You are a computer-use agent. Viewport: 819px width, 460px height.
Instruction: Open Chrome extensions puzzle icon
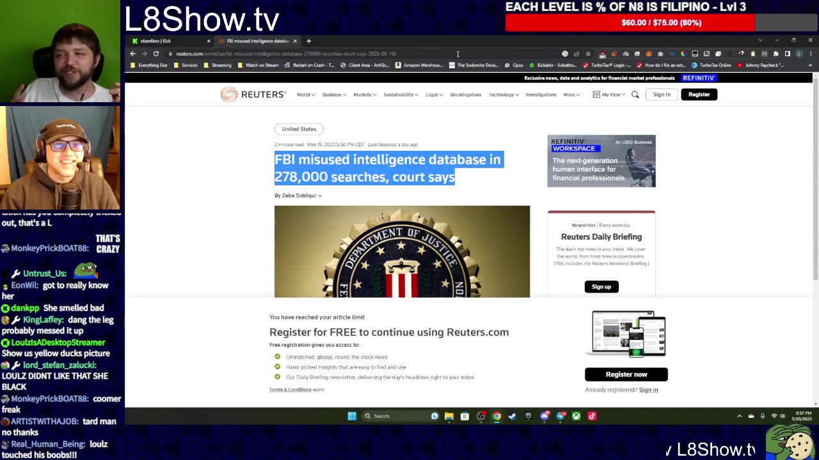point(776,54)
